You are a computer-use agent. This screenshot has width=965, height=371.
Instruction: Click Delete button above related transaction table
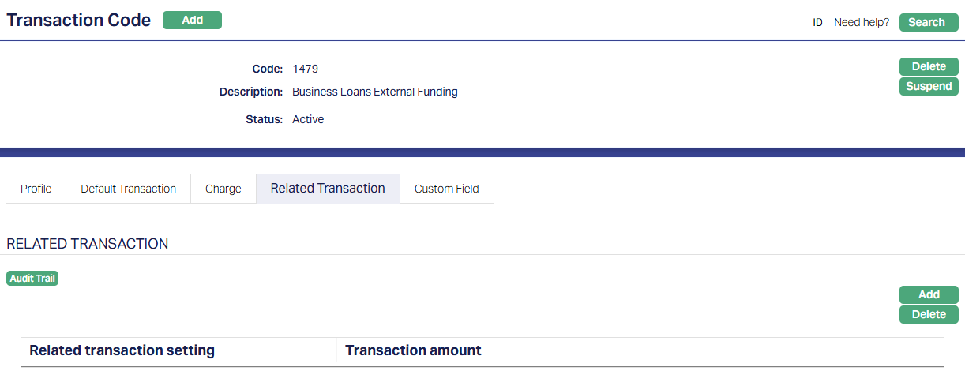point(929,315)
